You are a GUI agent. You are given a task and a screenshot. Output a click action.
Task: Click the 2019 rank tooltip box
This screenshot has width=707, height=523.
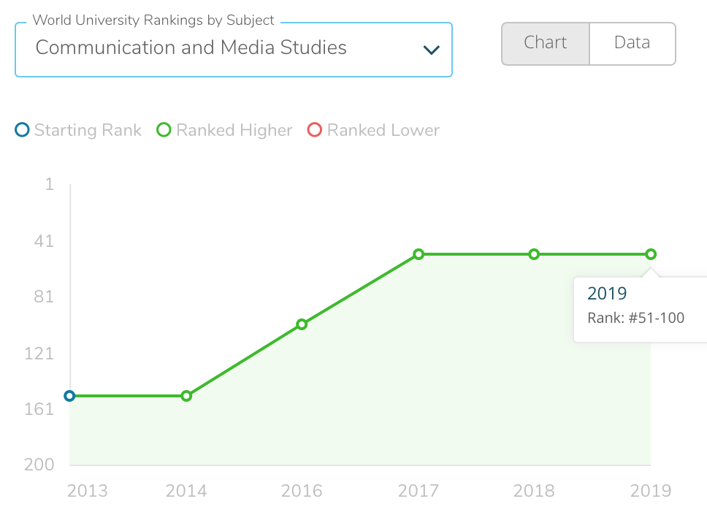[641, 309]
